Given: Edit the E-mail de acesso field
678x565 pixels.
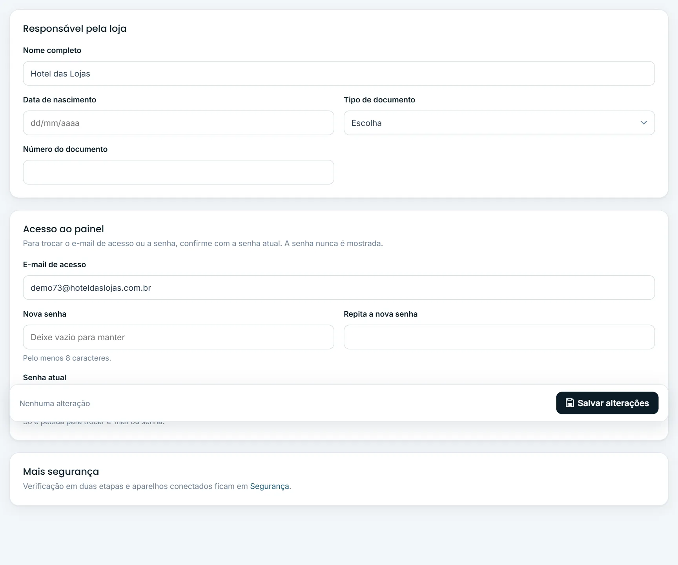Looking at the screenshot, I should [x=339, y=288].
